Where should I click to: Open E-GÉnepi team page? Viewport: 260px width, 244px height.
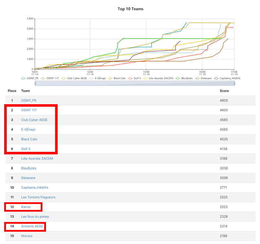tap(28, 129)
